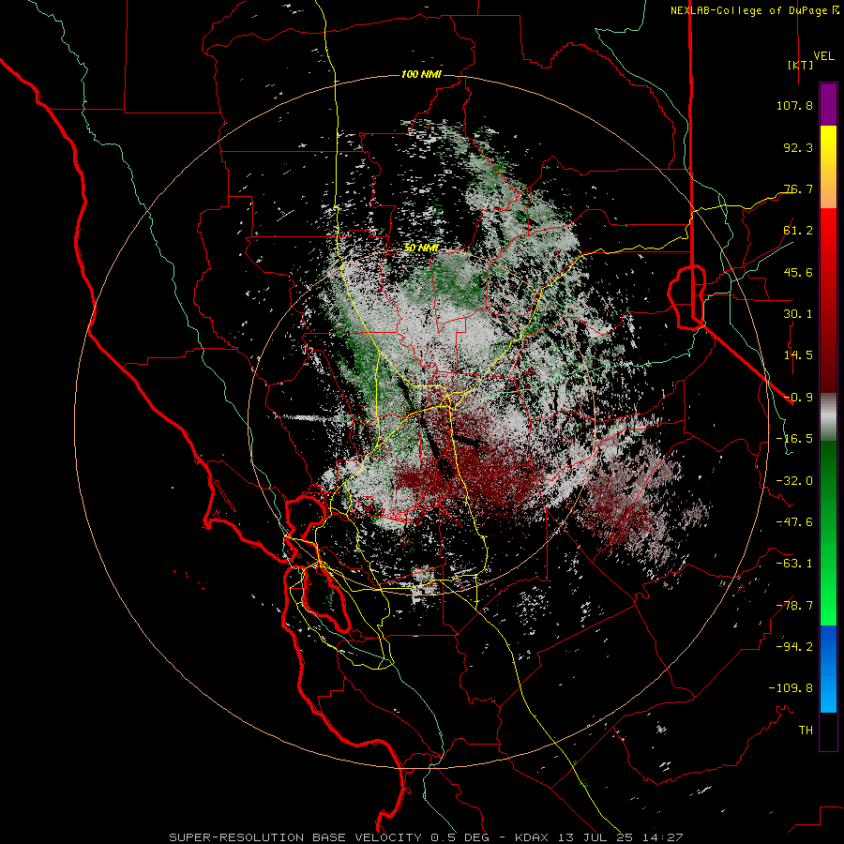Click the 107.8 velocity scale value
This screenshot has height=844, width=844.
point(794,105)
